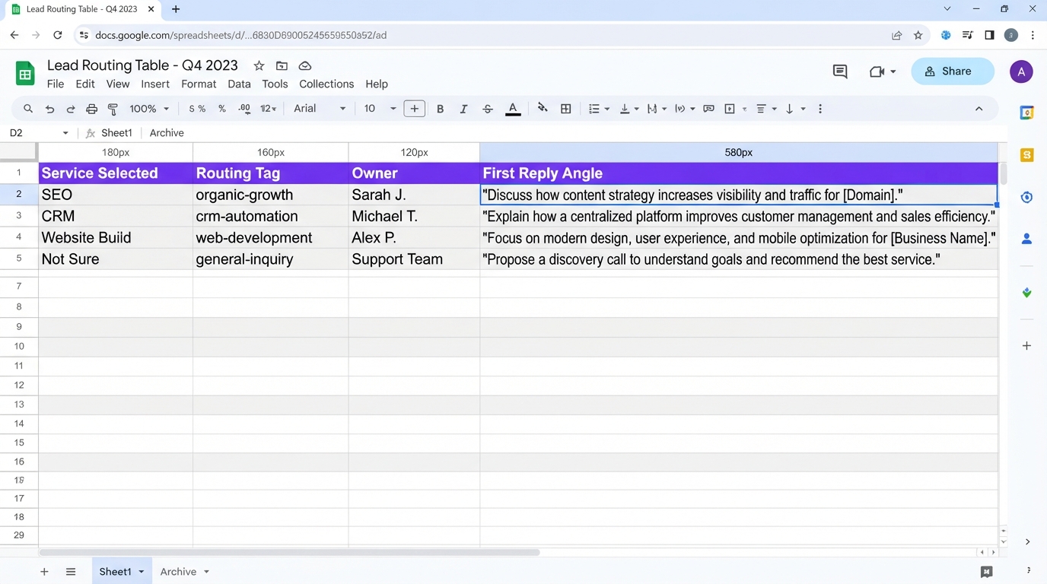
Task: Open the Sheet1 tab options arrow
Action: point(142,572)
